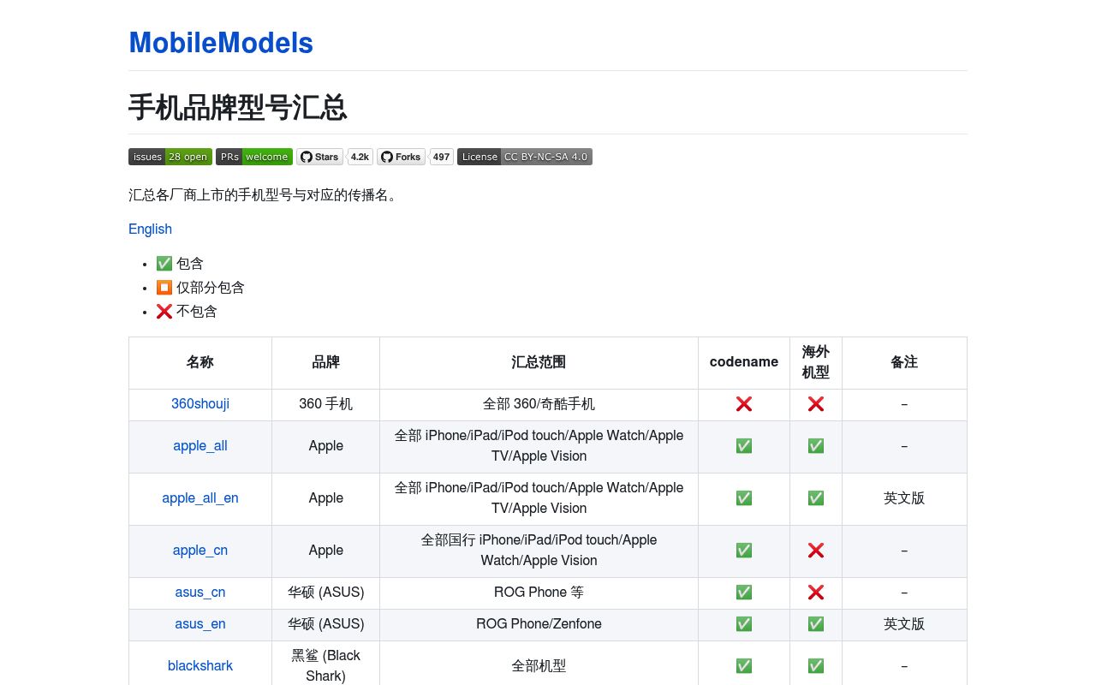The width and height of the screenshot is (1096, 685).
Task: Click the 全部国行 iPhone/iPad scope cell
Action: (x=539, y=551)
